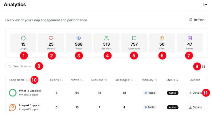Open Details for Looplet Support
Screen dimensions: 212x117
(x=195, y=107)
